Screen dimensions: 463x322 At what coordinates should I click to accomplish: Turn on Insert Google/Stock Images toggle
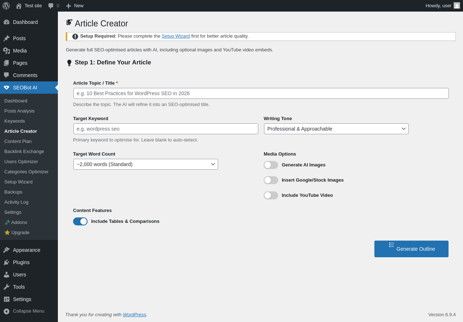tap(271, 180)
